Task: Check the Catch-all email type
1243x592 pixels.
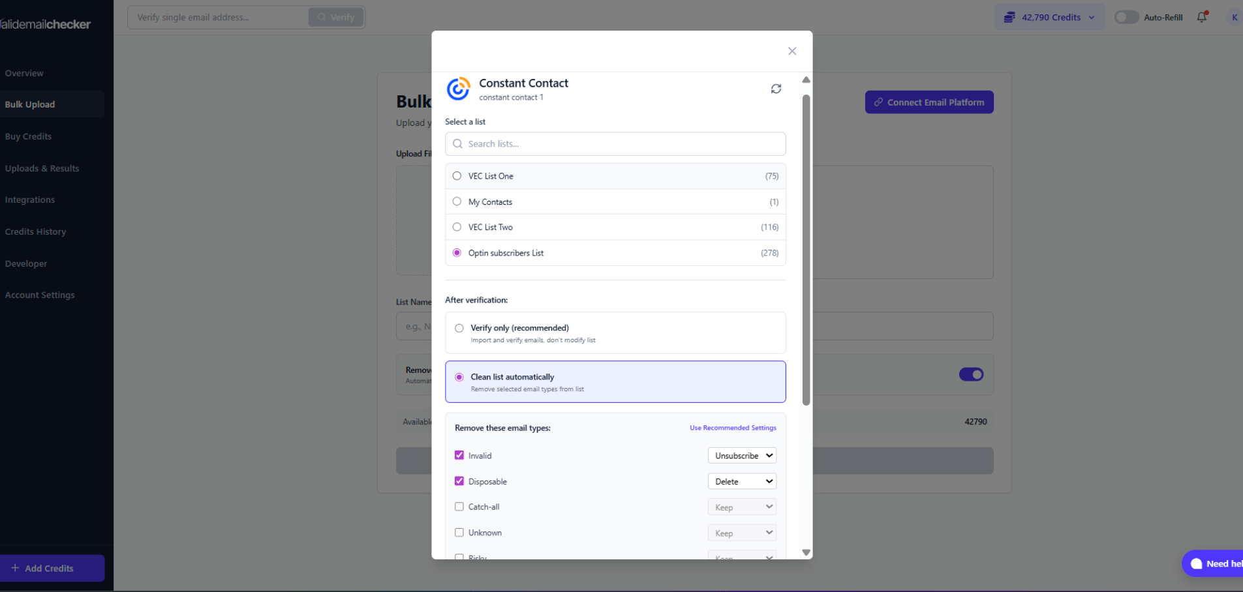Action: [459, 506]
